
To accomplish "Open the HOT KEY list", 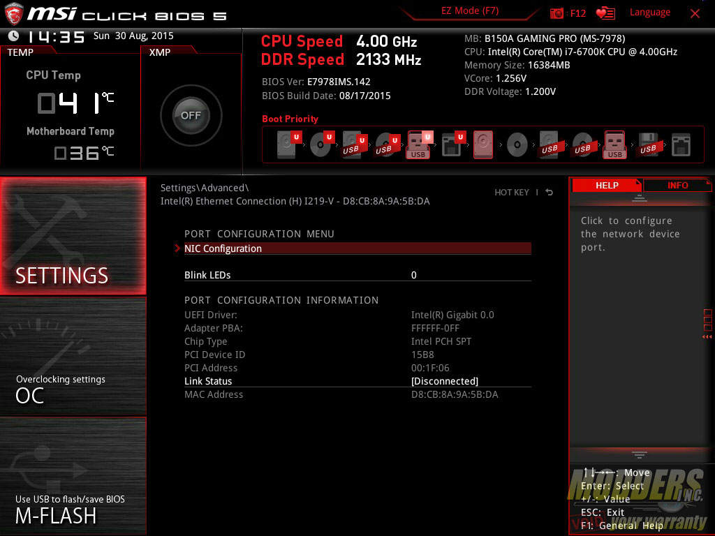I will (x=512, y=193).
